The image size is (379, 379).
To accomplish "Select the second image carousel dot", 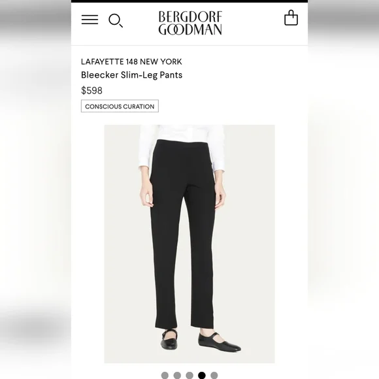I will 177,375.
